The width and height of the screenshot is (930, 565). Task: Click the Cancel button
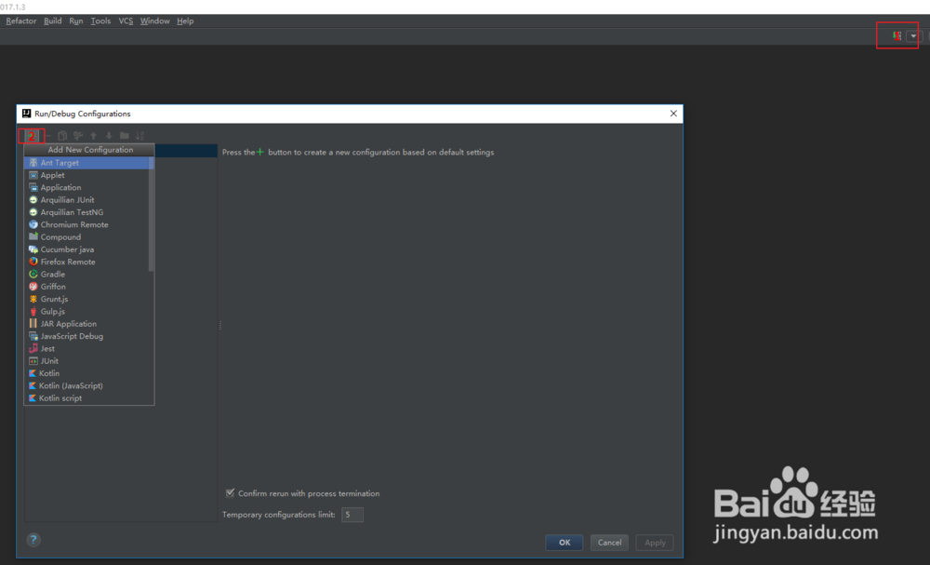pyautogui.click(x=609, y=543)
